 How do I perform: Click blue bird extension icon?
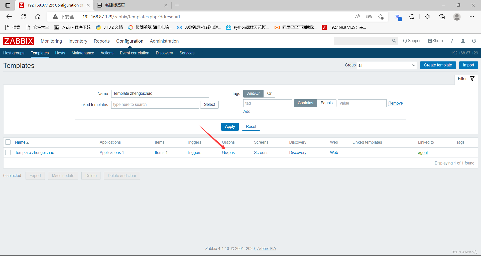[398, 17]
